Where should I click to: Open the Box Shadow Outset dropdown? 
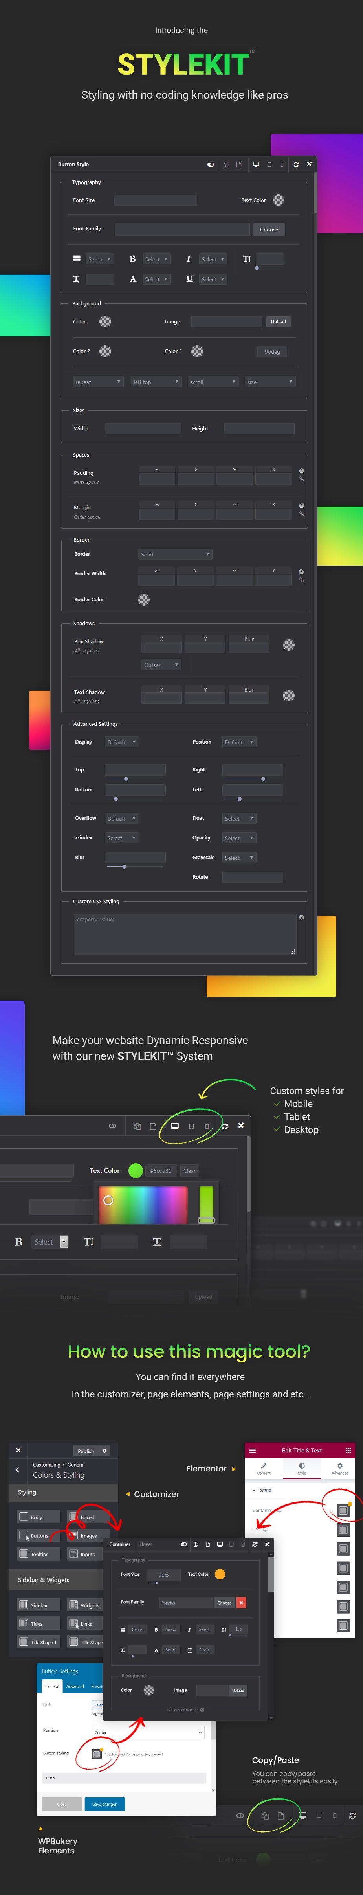pyautogui.click(x=160, y=664)
